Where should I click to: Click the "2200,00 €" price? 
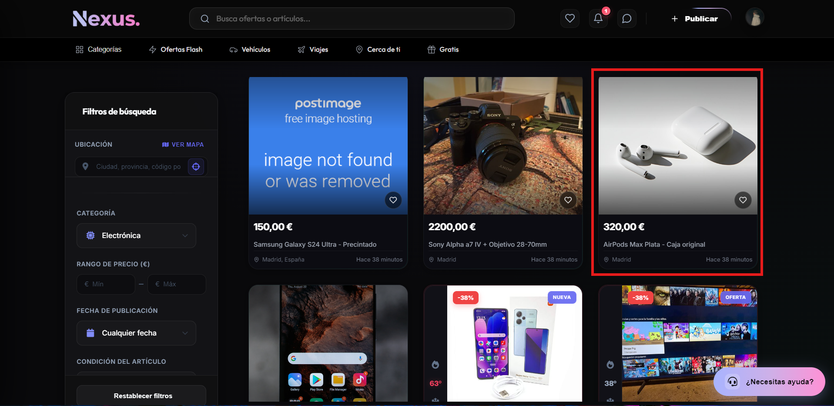(x=452, y=227)
